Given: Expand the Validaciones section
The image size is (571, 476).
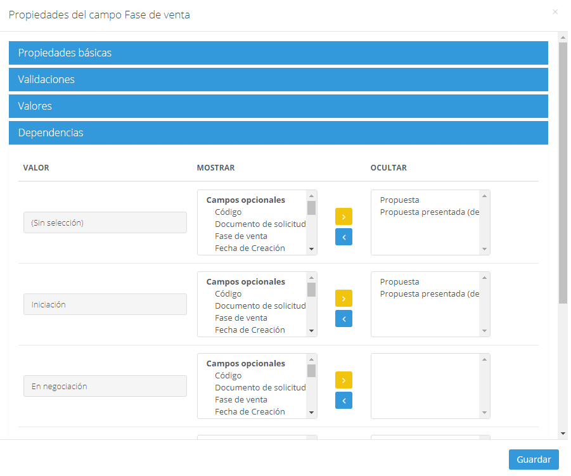Looking at the screenshot, I should tap(278, 79).
